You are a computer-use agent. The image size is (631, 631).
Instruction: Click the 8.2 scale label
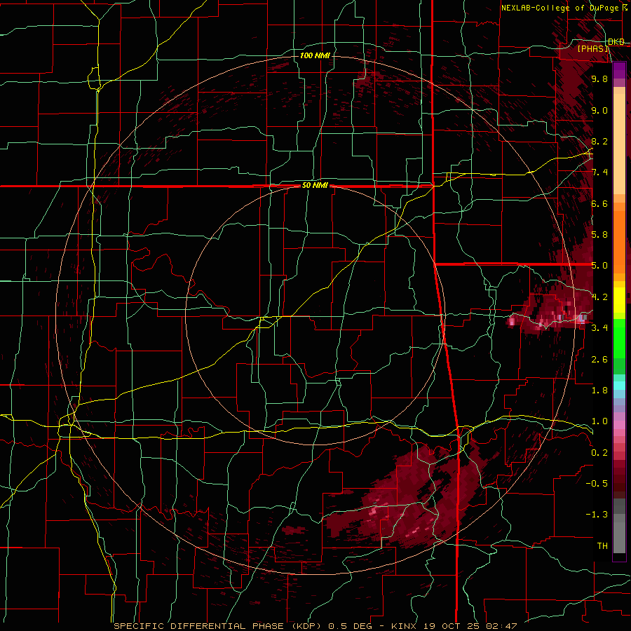click(599, 141)
